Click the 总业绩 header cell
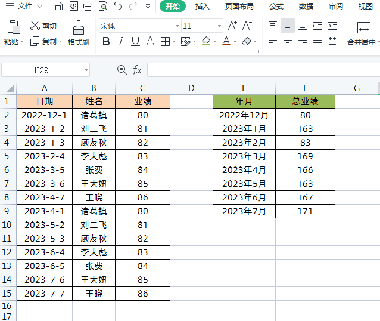 [305, 101]
